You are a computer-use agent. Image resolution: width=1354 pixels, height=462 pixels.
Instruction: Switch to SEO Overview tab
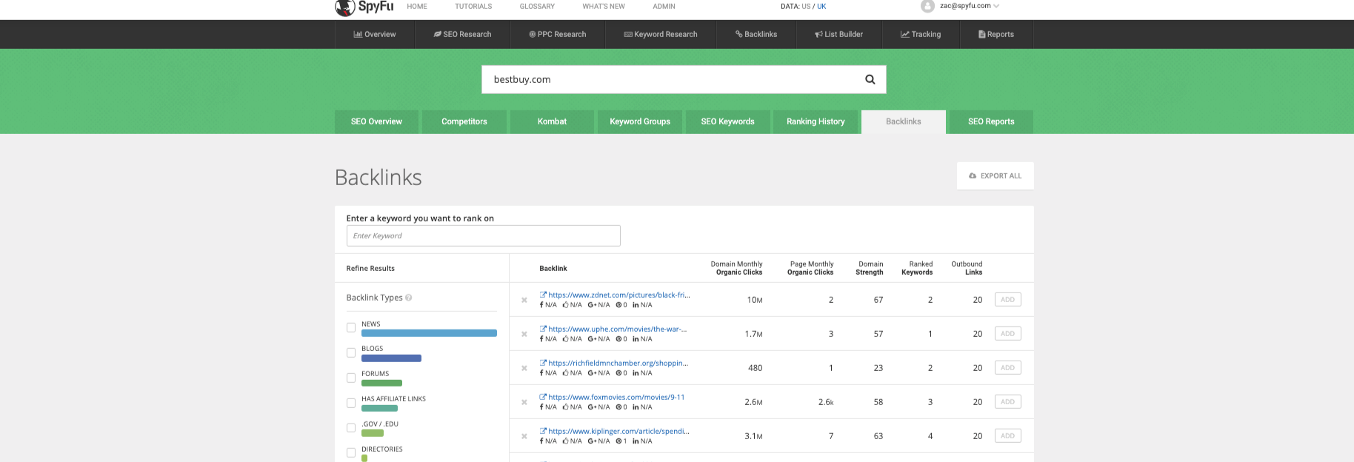tap(376, 121)
